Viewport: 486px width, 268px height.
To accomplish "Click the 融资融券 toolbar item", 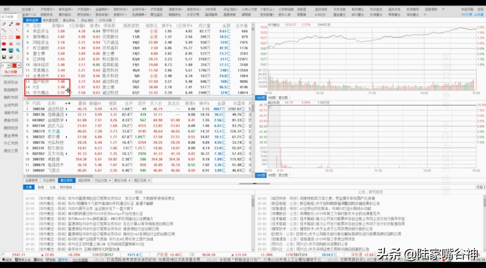I will 211,14.
